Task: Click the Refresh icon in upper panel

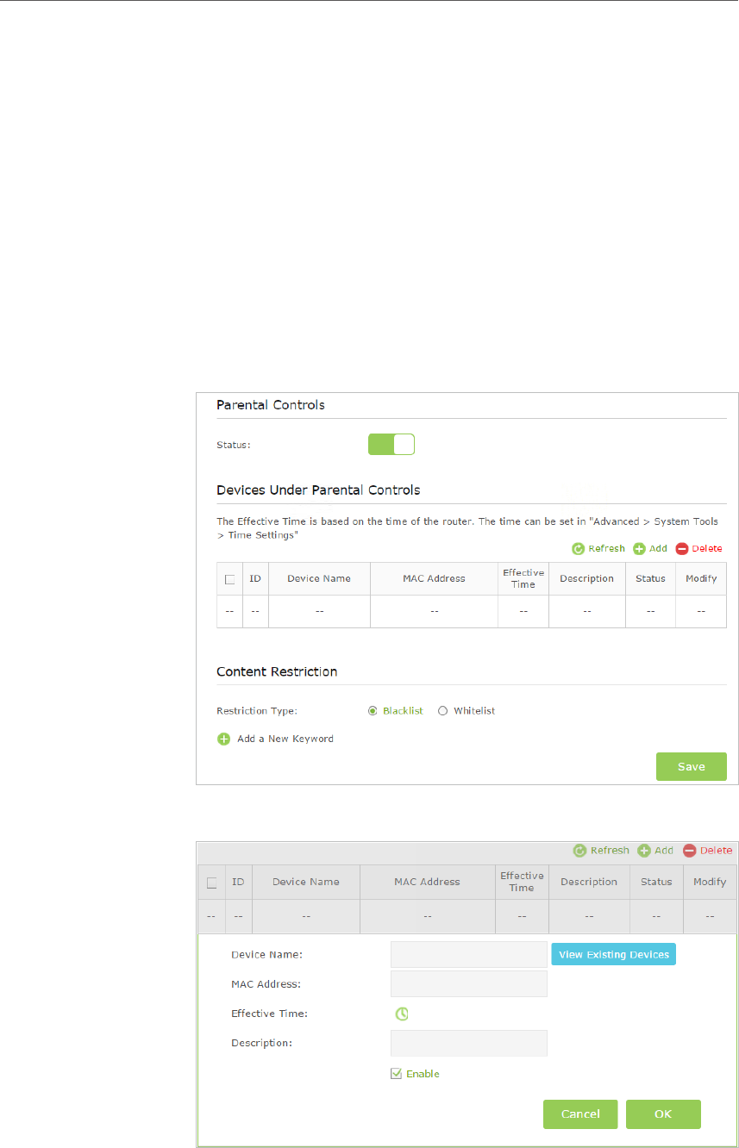Action: [x=578, y=548]
